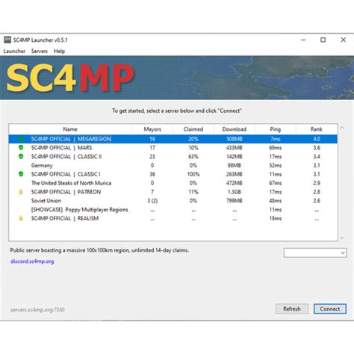This screenshot has height=354, width=354.
Task: Click the 63% claimed value
Action: [193, 157]
